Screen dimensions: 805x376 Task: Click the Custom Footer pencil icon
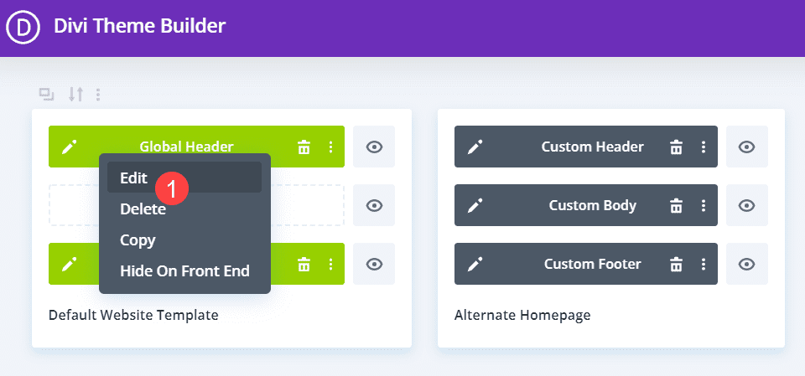tap(475, 265)
